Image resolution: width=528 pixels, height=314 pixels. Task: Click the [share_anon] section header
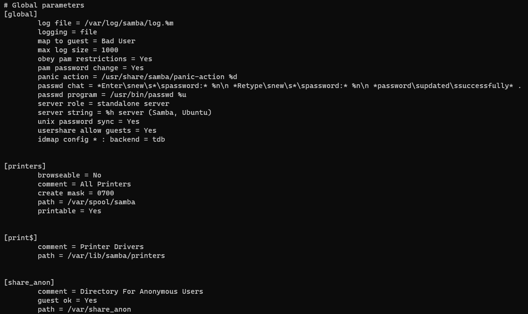29,282
